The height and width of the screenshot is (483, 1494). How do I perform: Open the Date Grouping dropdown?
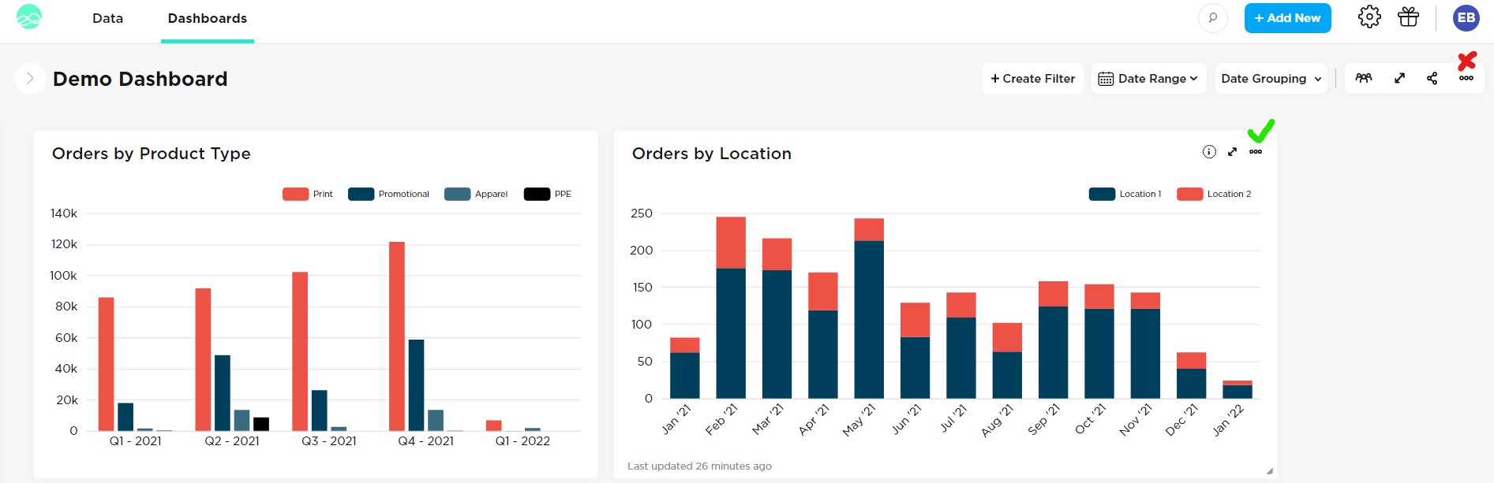point(1271,79)
